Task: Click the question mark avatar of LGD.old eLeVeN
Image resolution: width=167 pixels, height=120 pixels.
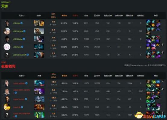Action: [x=7, y=55]
